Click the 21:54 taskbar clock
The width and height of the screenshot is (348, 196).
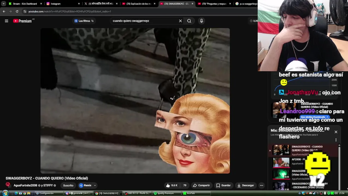coord(342,193)
